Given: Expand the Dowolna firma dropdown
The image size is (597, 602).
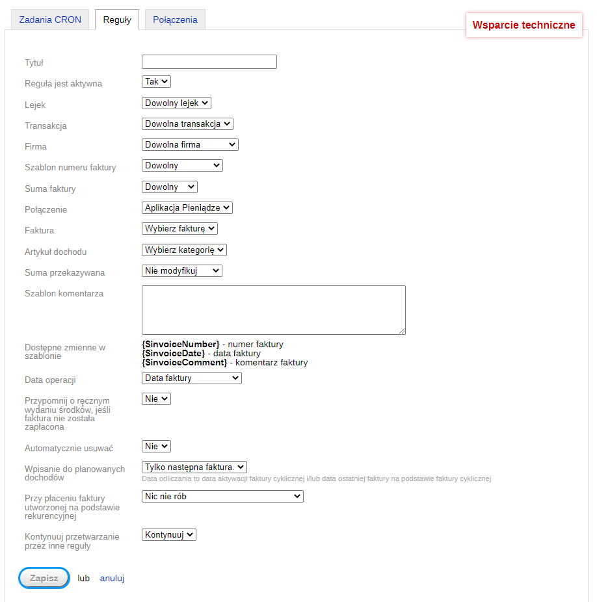Looking at the screenshot, I should tap(190, 144).
